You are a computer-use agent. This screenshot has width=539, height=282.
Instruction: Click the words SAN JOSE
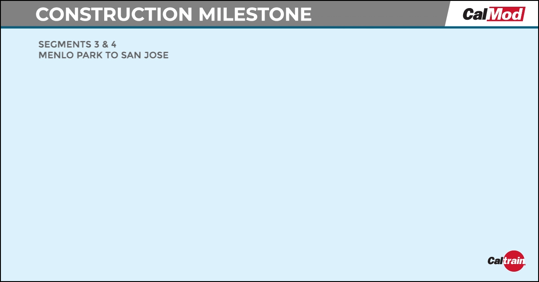click(145, 56)
